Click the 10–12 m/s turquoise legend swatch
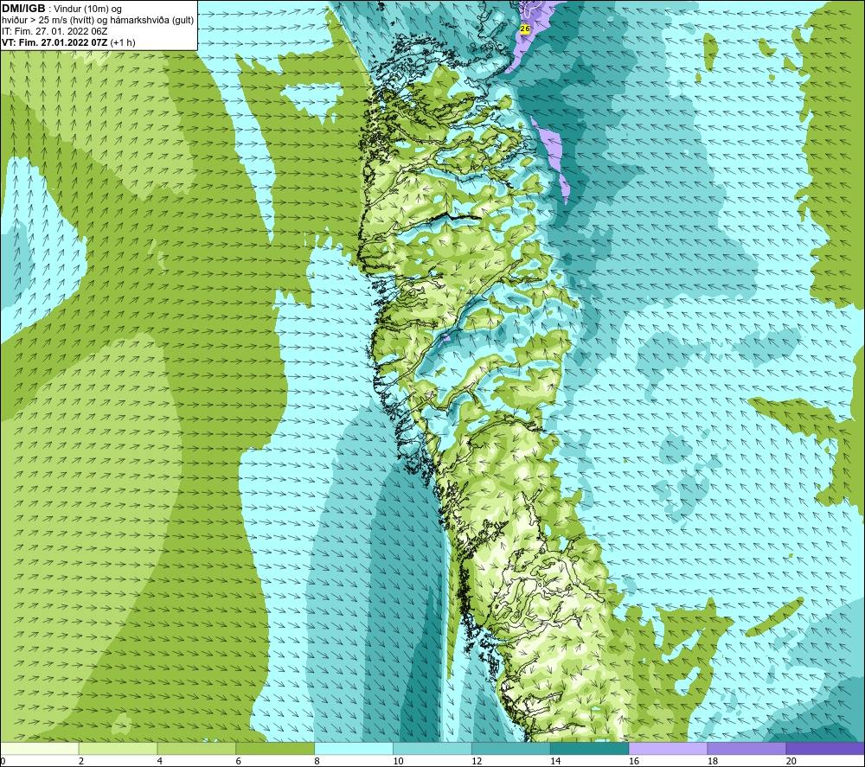 (x=432, y=748)
